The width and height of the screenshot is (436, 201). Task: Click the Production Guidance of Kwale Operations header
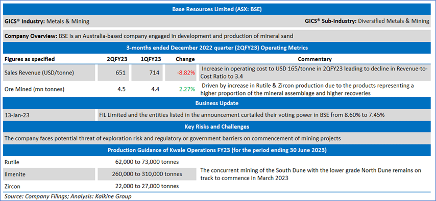point(217,150)
